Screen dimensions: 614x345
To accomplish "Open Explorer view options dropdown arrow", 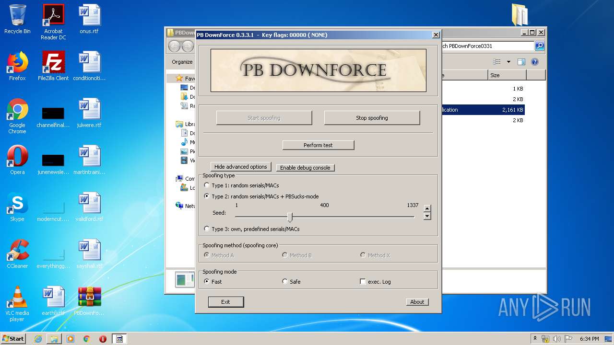I will tap(508, 62).
